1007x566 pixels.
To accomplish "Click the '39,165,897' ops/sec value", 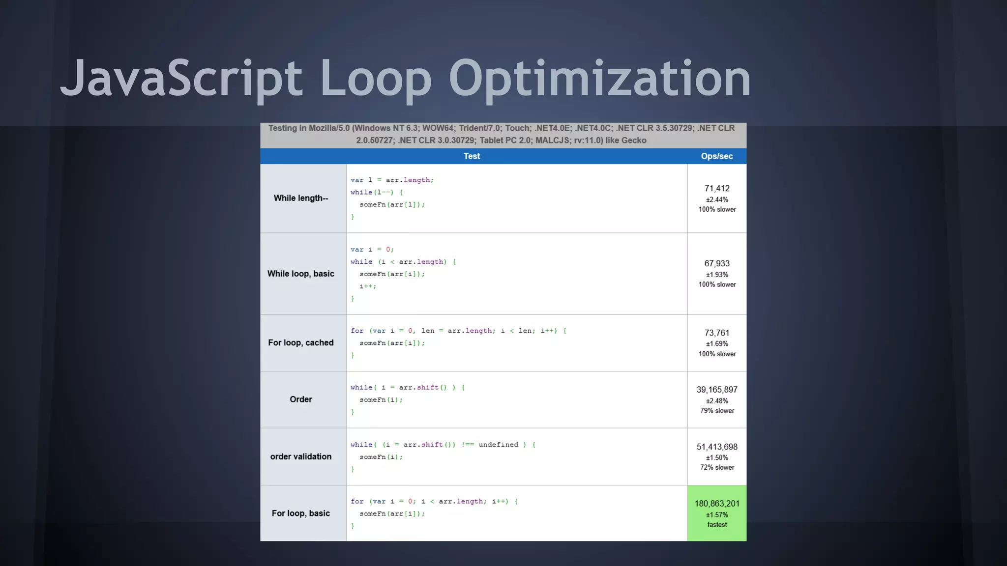I will pyautogui.click(x=717, y=390).
